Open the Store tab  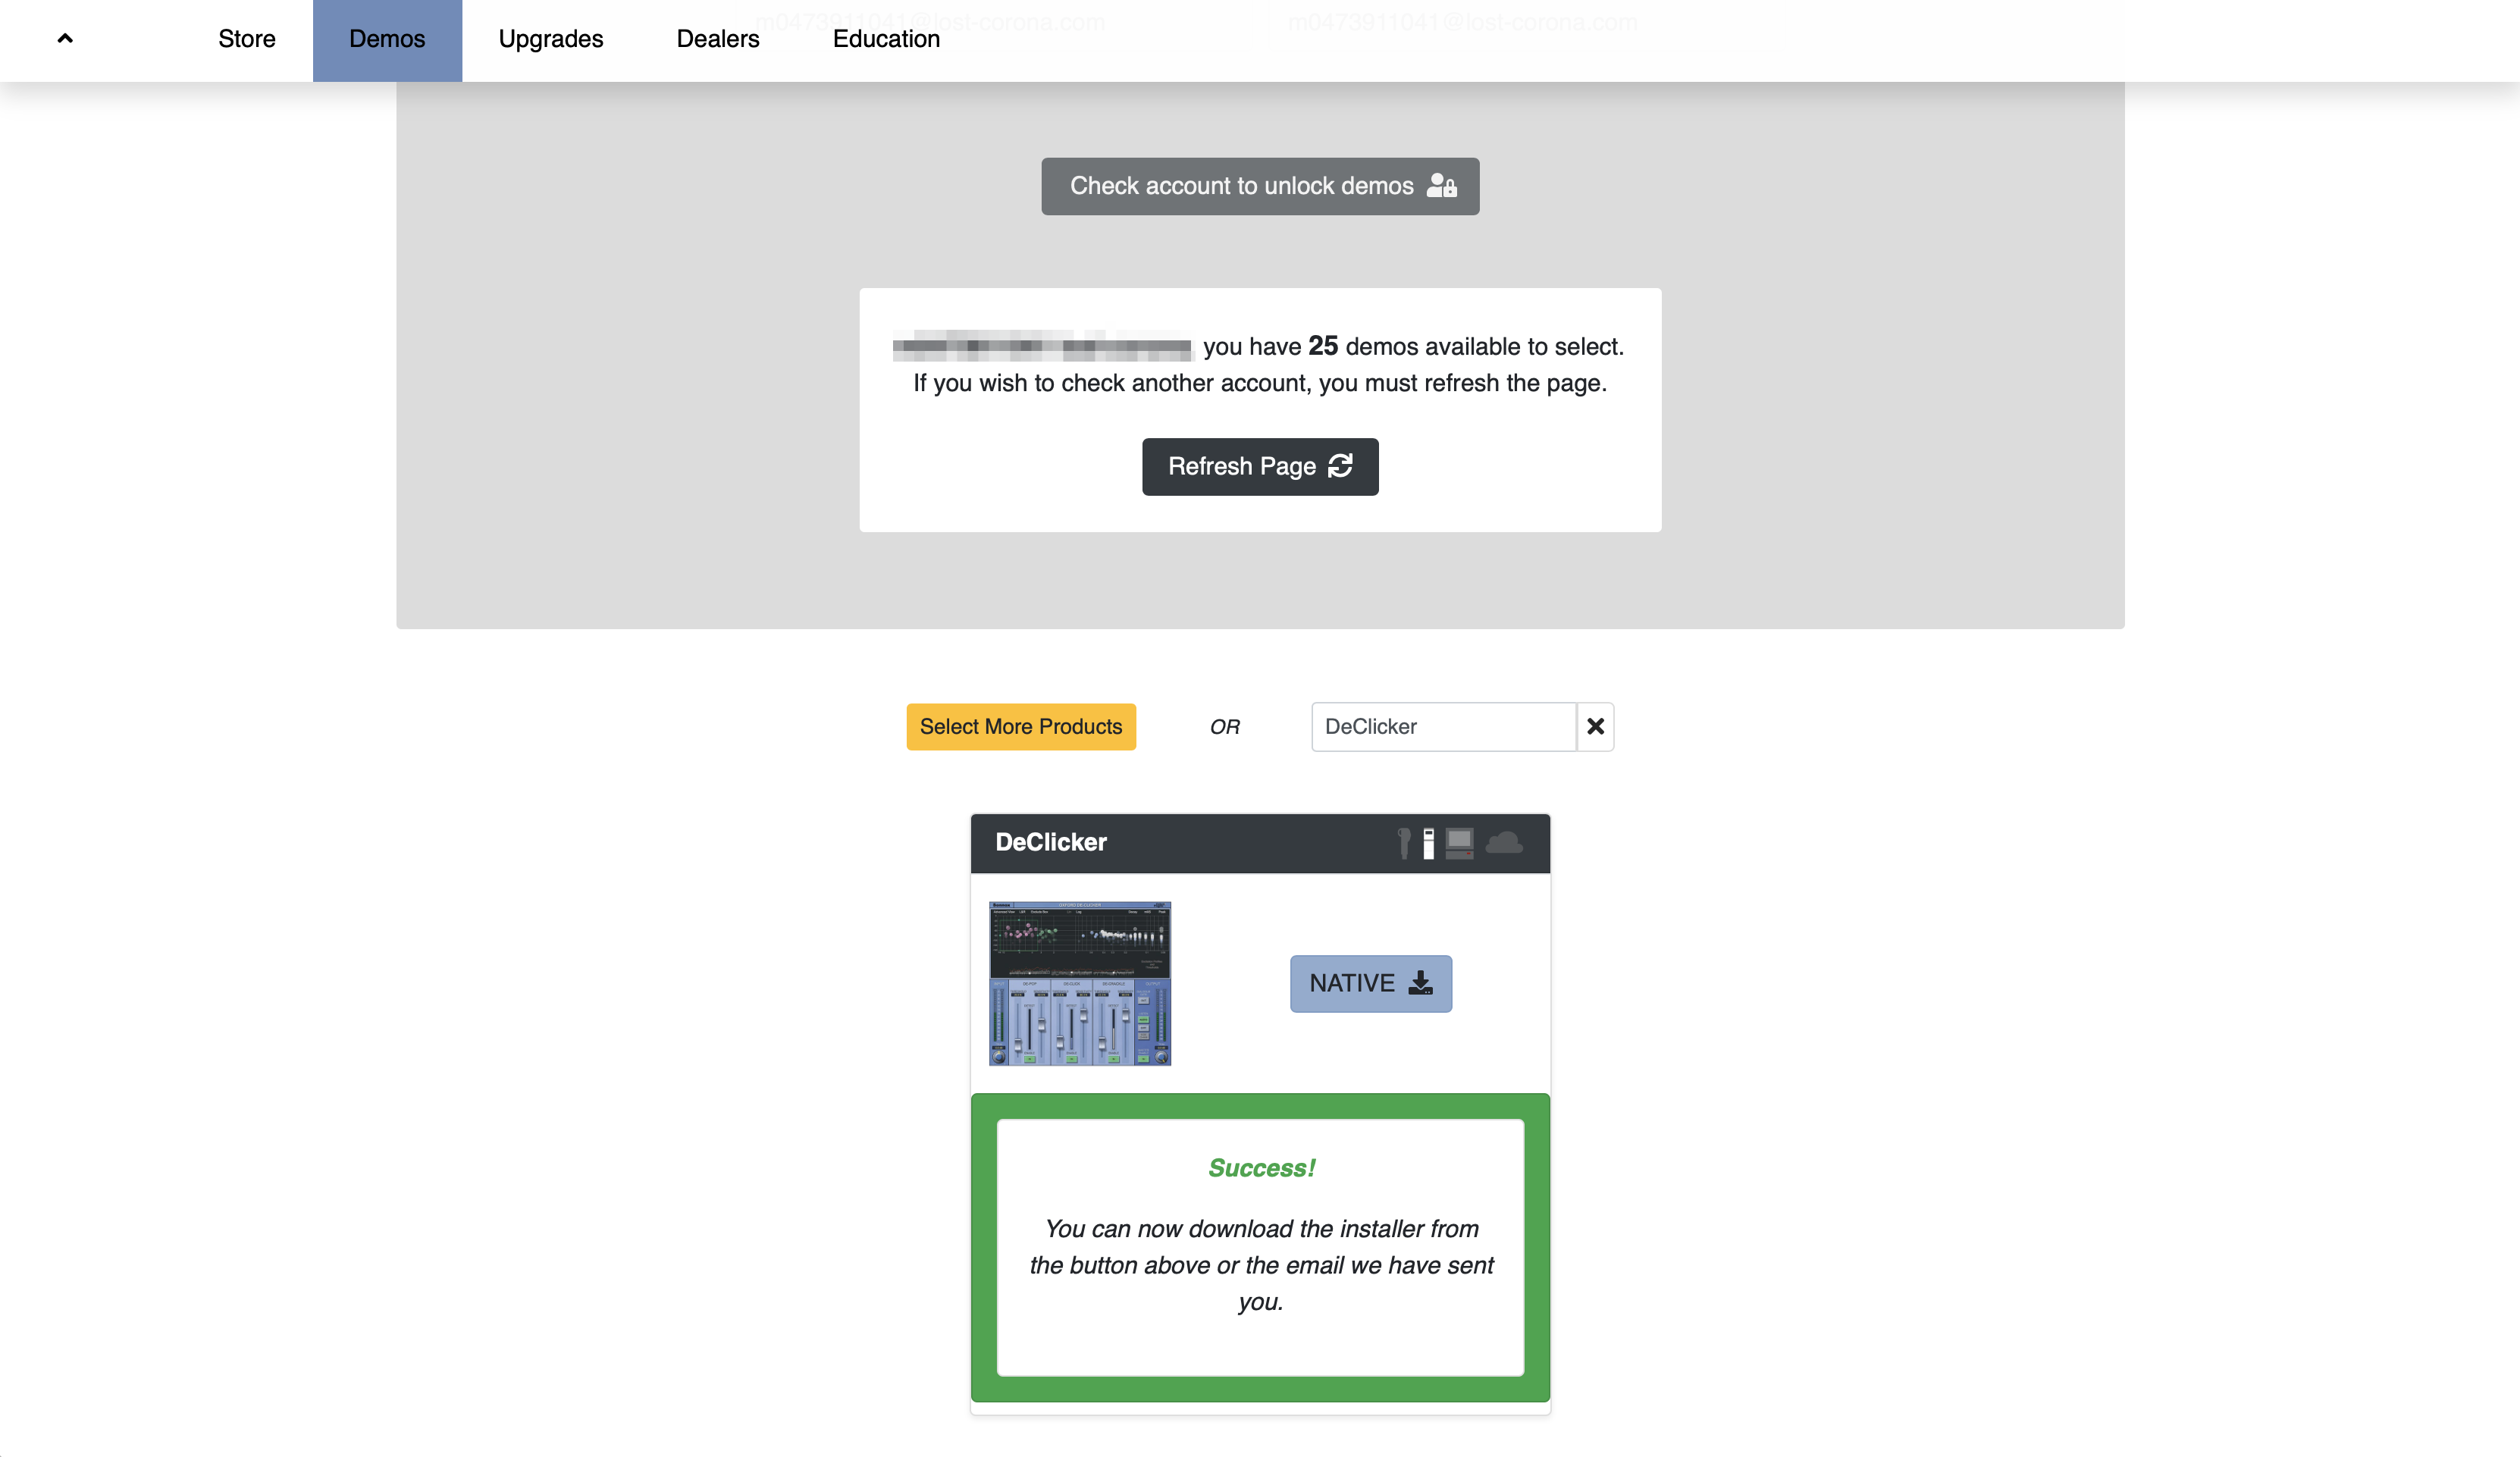click(x=246, y=39)
